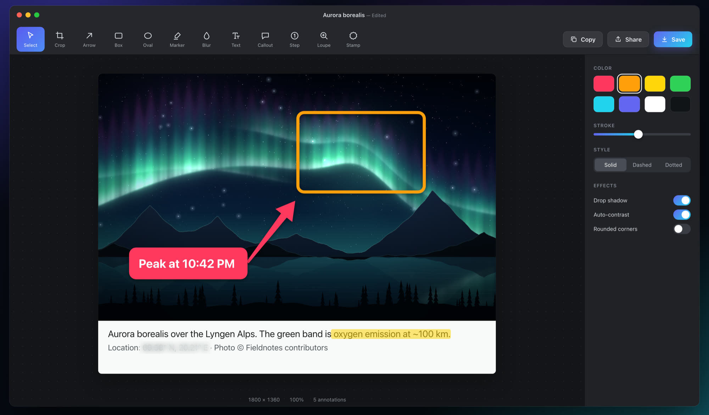The height and width of the screenshot is (415, 709).
Task: Choose the Arrow tool
Action: click(89, 39)
